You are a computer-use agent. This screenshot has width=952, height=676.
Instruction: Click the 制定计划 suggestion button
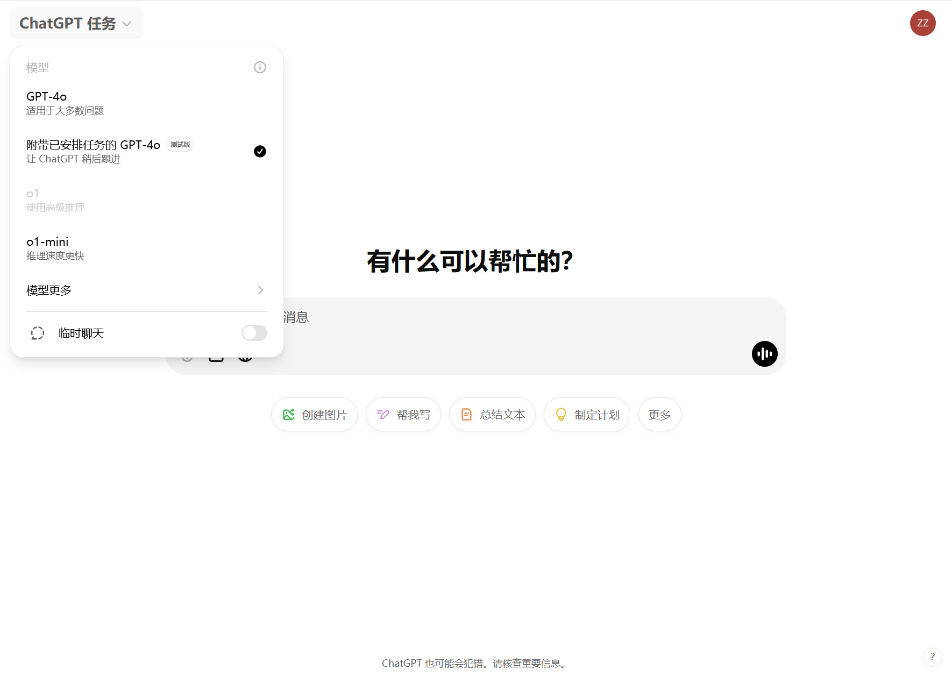click(x=587, y=415)
